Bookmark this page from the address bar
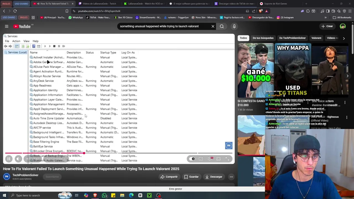 (x=67, y=11)
